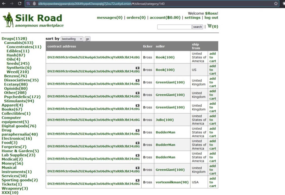Open the extension icon left of the onion icon

click(x=28, y=4)
